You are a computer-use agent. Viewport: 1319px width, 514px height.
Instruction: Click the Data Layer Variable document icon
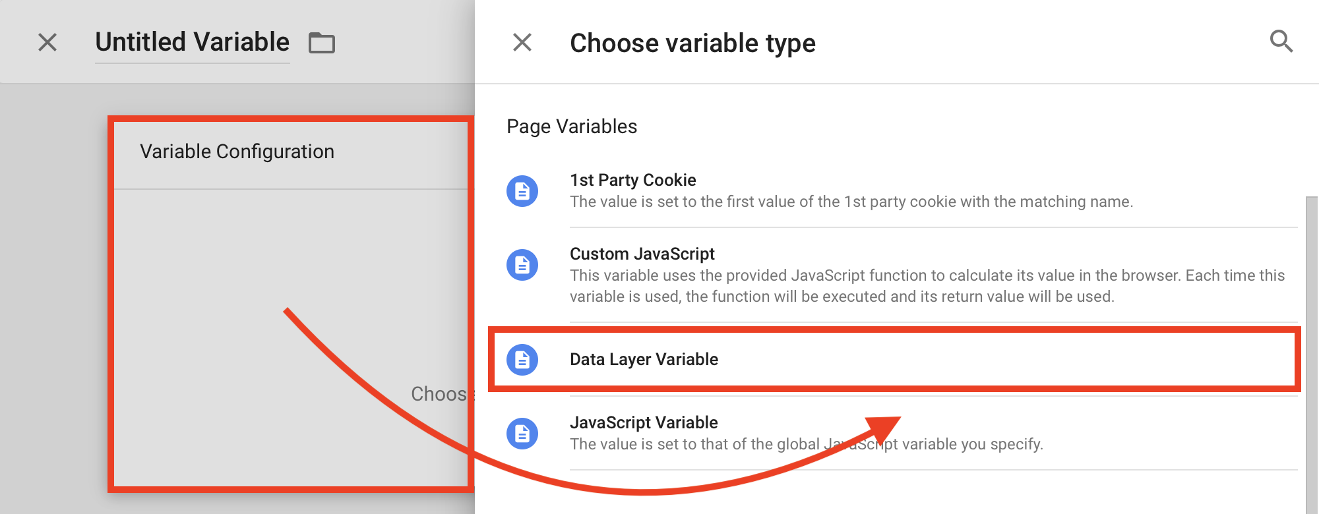click(522, 360)
